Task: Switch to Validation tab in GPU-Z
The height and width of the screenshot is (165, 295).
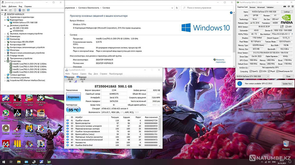Action: pyautogui.click(x=270, y=7)
